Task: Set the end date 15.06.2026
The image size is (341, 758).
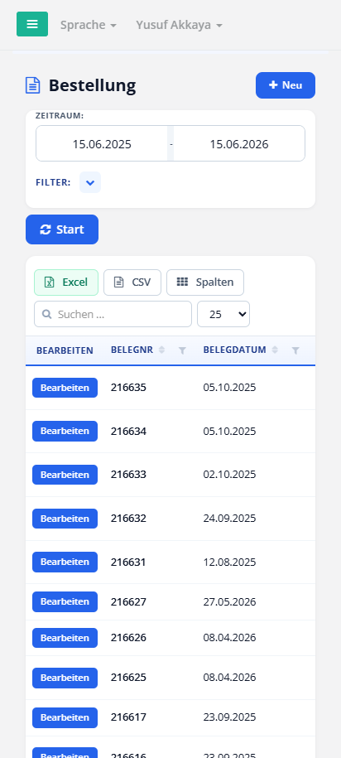Action: click(x=239, y=143)
